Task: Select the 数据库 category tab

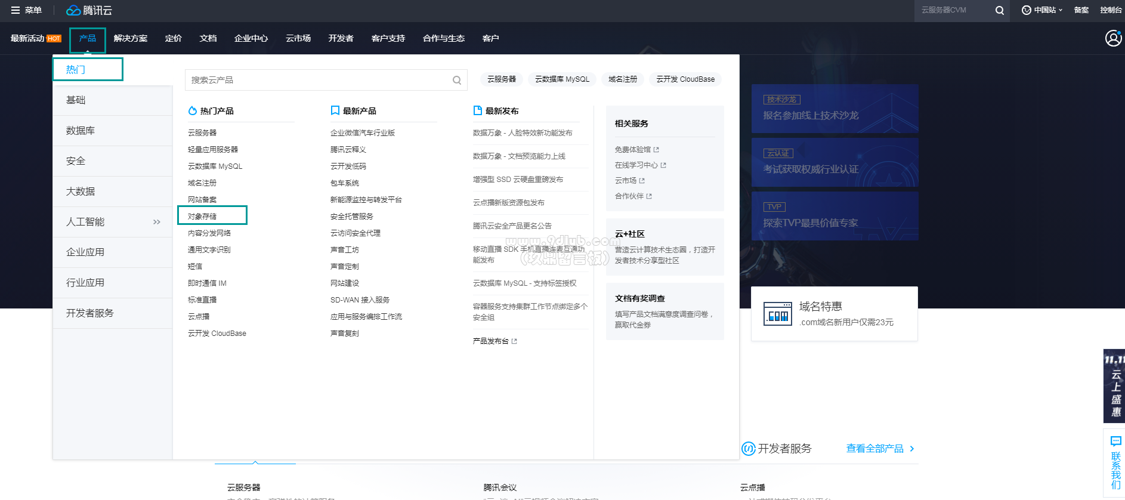Action: (x=81, y=131)
